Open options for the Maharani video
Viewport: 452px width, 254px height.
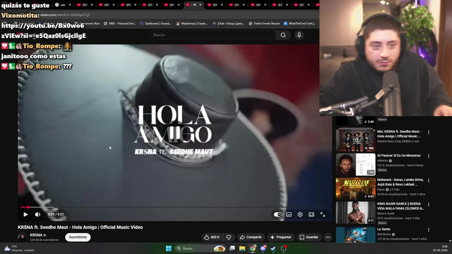[x=429, y=180]
